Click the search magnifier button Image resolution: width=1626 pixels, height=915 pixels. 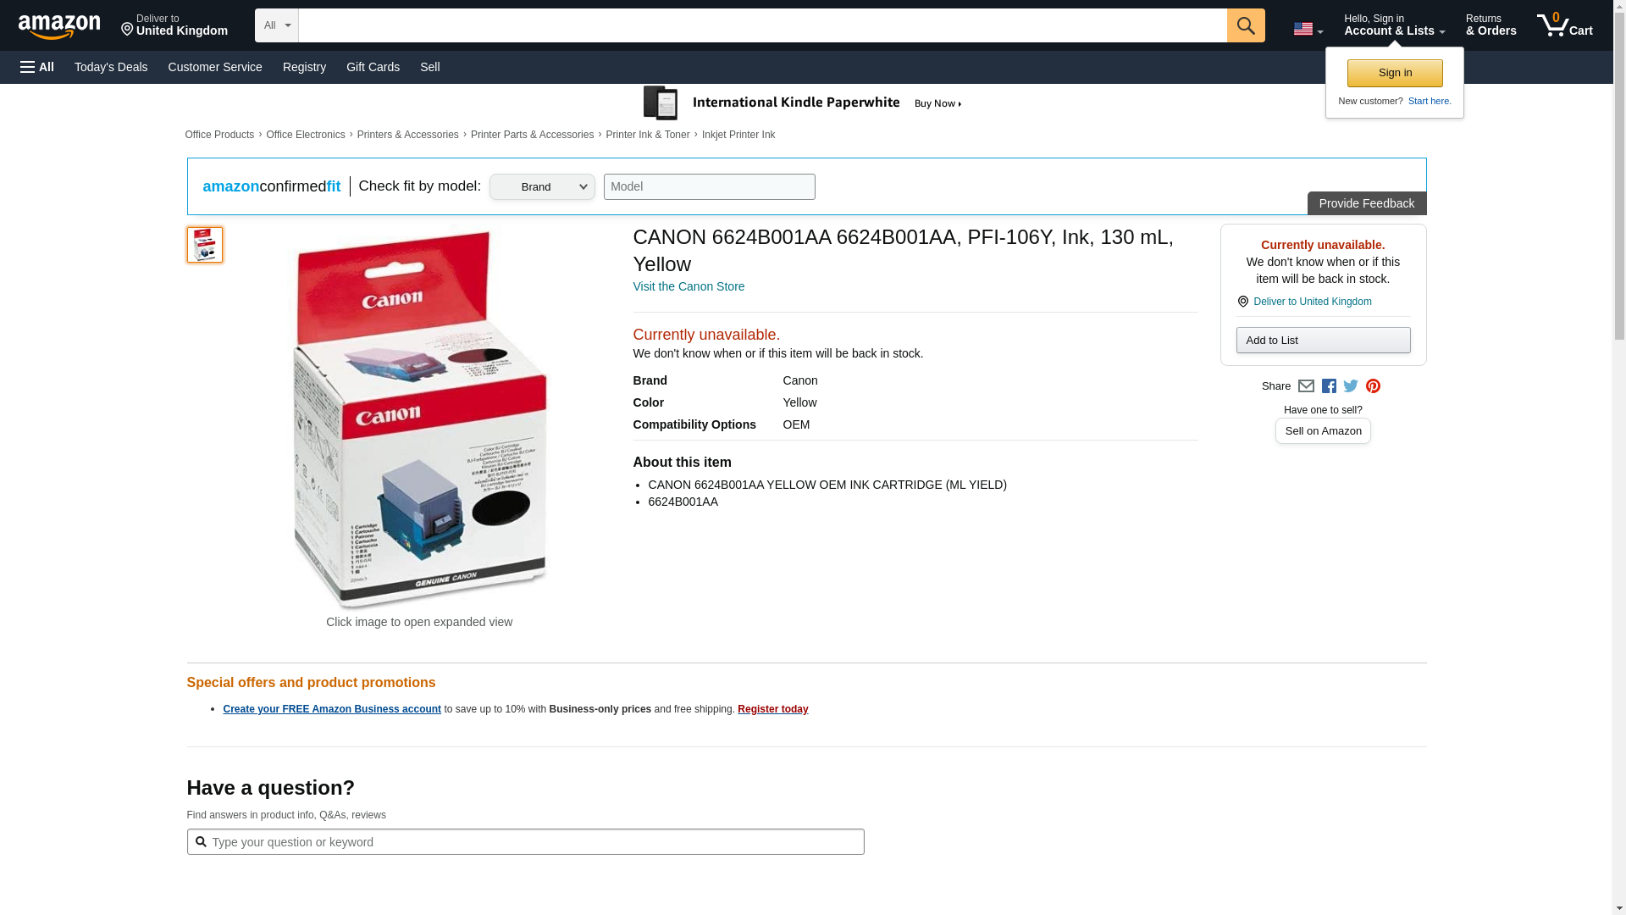tap(1246, 25)
